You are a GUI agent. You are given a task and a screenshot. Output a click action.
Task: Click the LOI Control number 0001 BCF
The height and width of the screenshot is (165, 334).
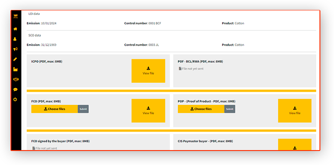[x=142, y=24]
